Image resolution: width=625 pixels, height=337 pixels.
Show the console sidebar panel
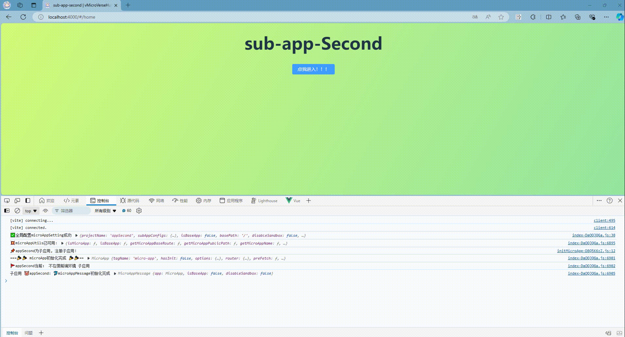7,211
